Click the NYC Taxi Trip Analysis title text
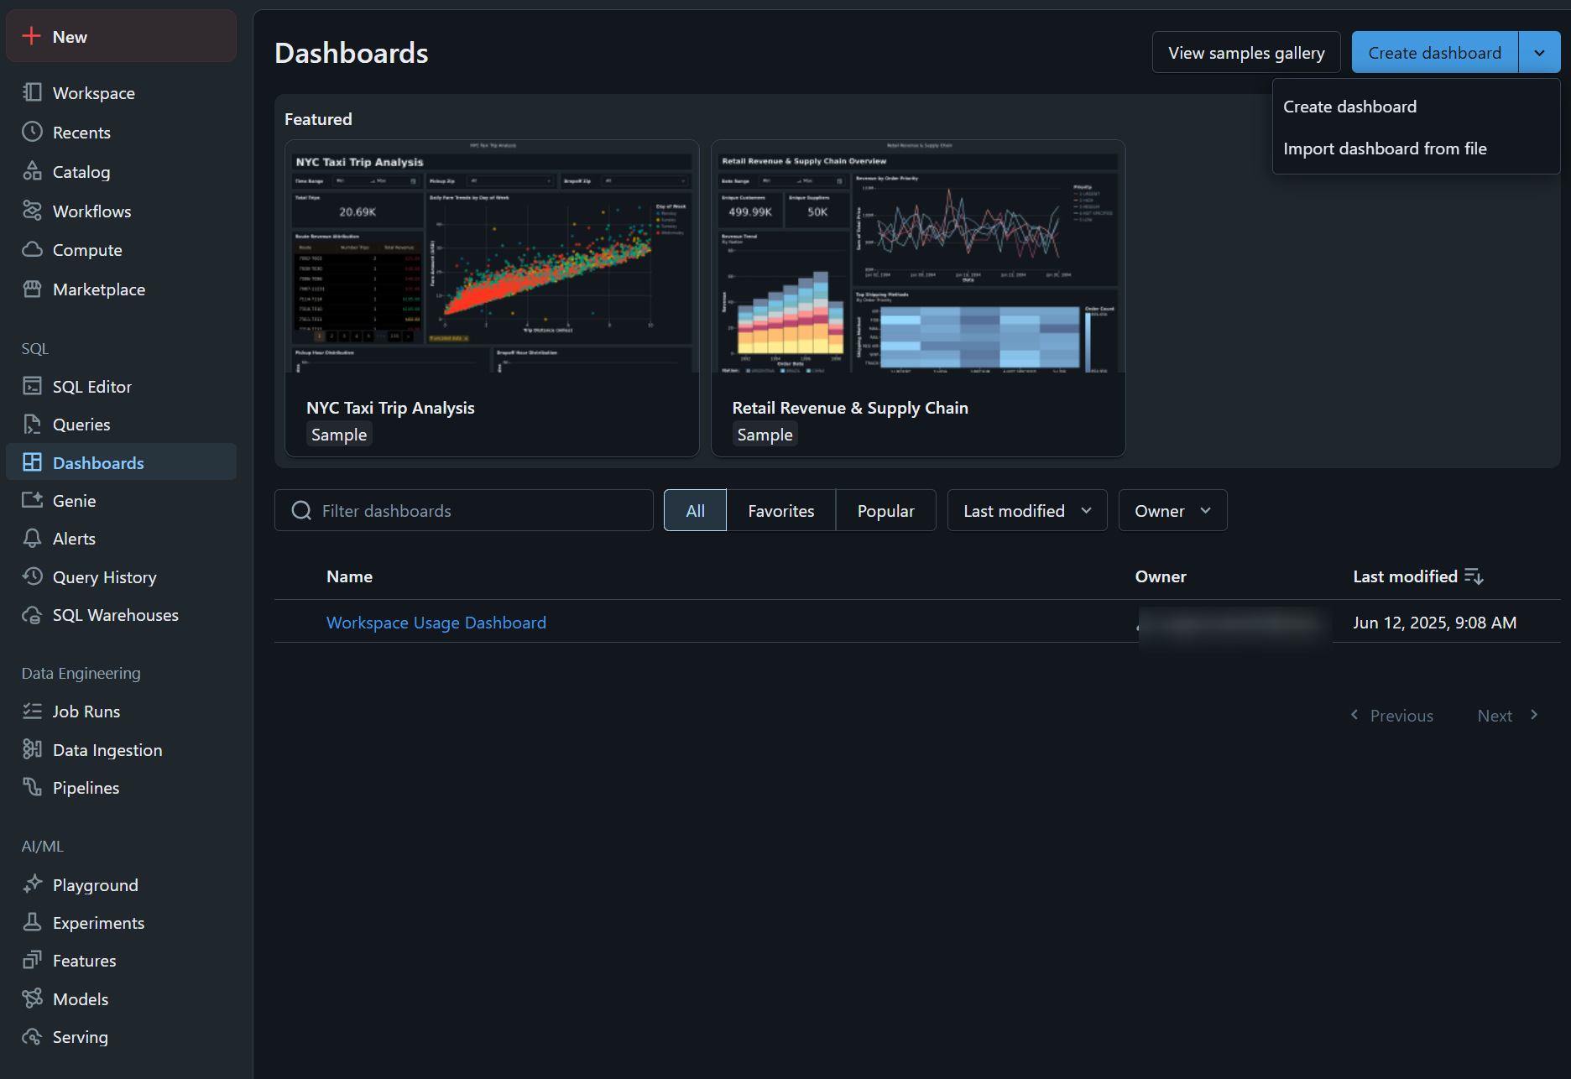The height and width of the screenshot is (1079, 1571). pyautogui.click(x=390, y=408)
